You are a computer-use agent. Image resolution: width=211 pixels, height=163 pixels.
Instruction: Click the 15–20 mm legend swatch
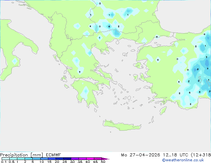coord(52,159)
